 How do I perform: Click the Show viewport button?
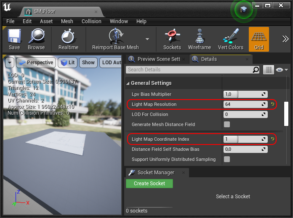pyautogui.click(x=88, y=63)
